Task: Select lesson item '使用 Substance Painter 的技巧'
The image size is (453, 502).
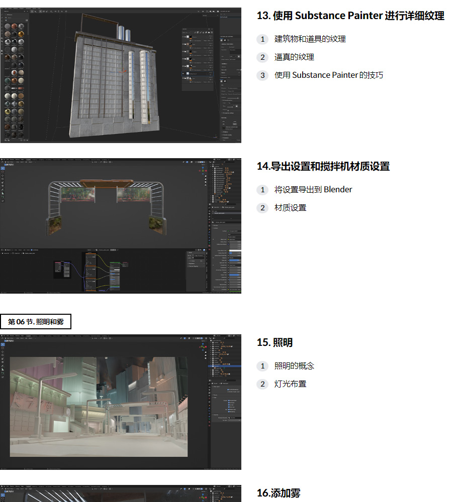Action: 329,75
